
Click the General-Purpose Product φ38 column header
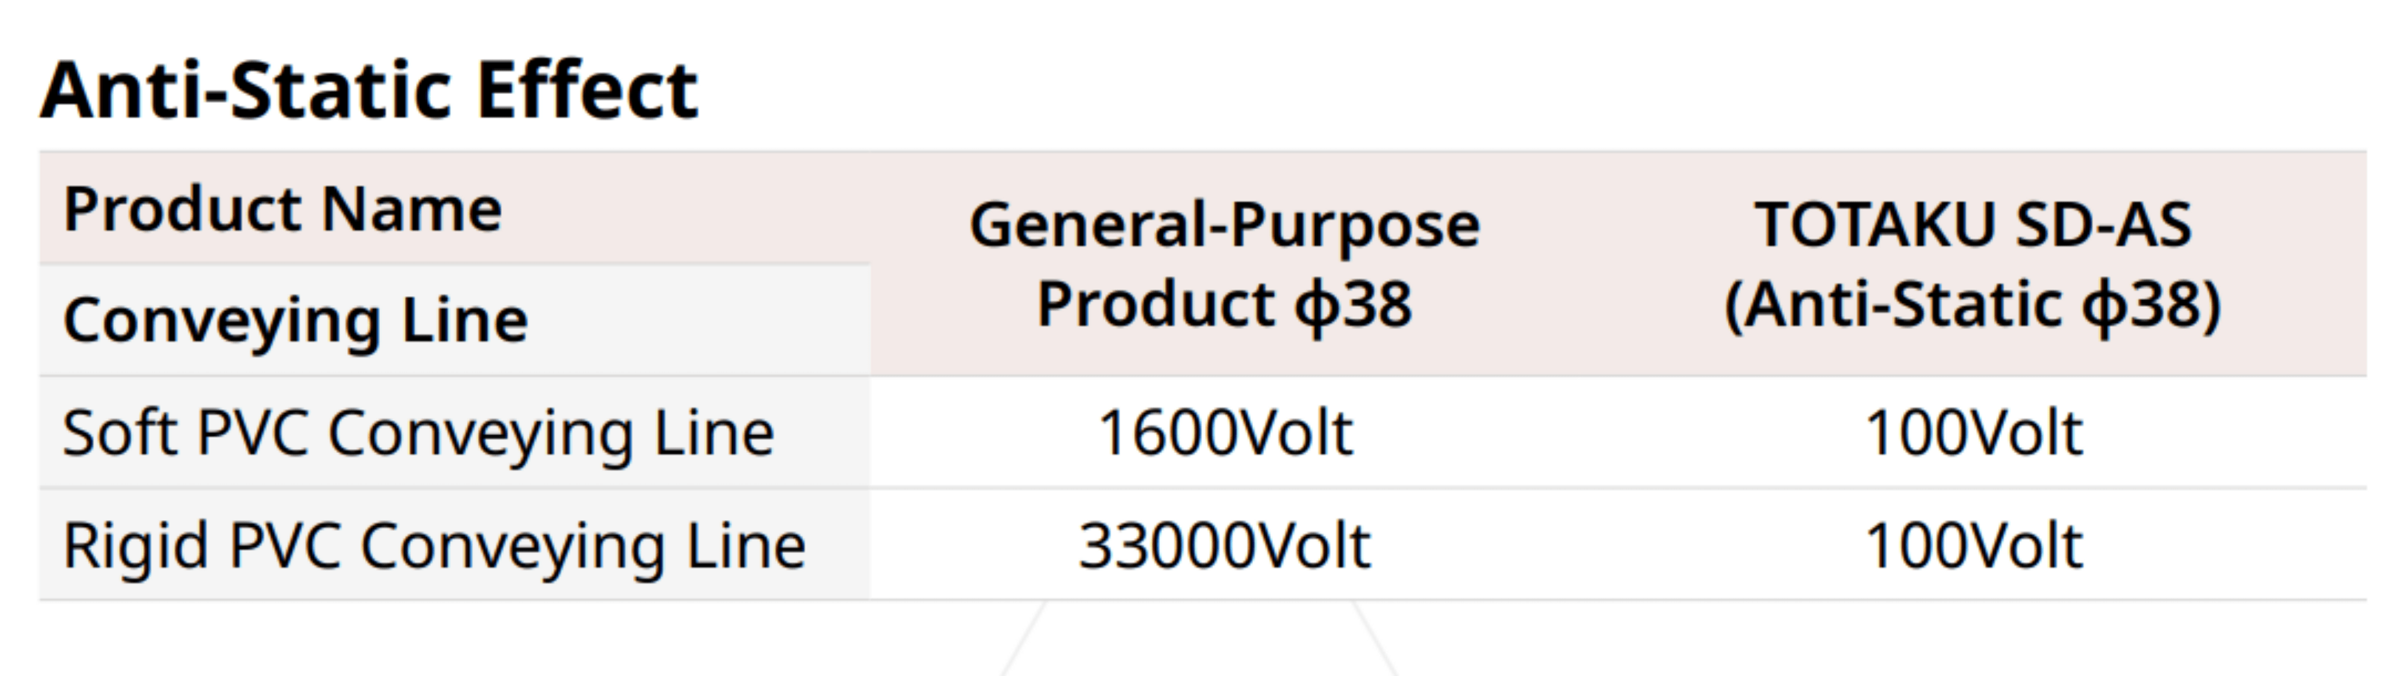(1224, 265)
